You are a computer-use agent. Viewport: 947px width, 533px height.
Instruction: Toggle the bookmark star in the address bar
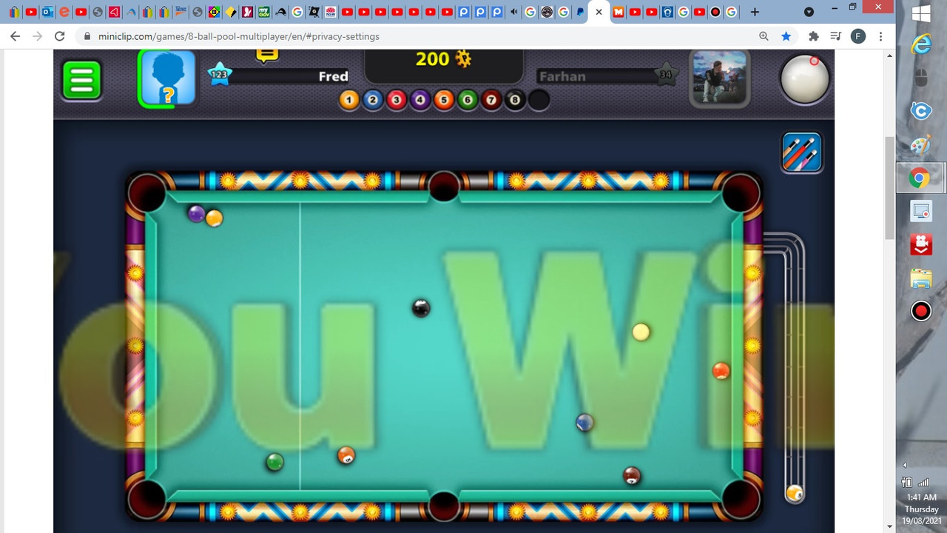coord(786,36)
